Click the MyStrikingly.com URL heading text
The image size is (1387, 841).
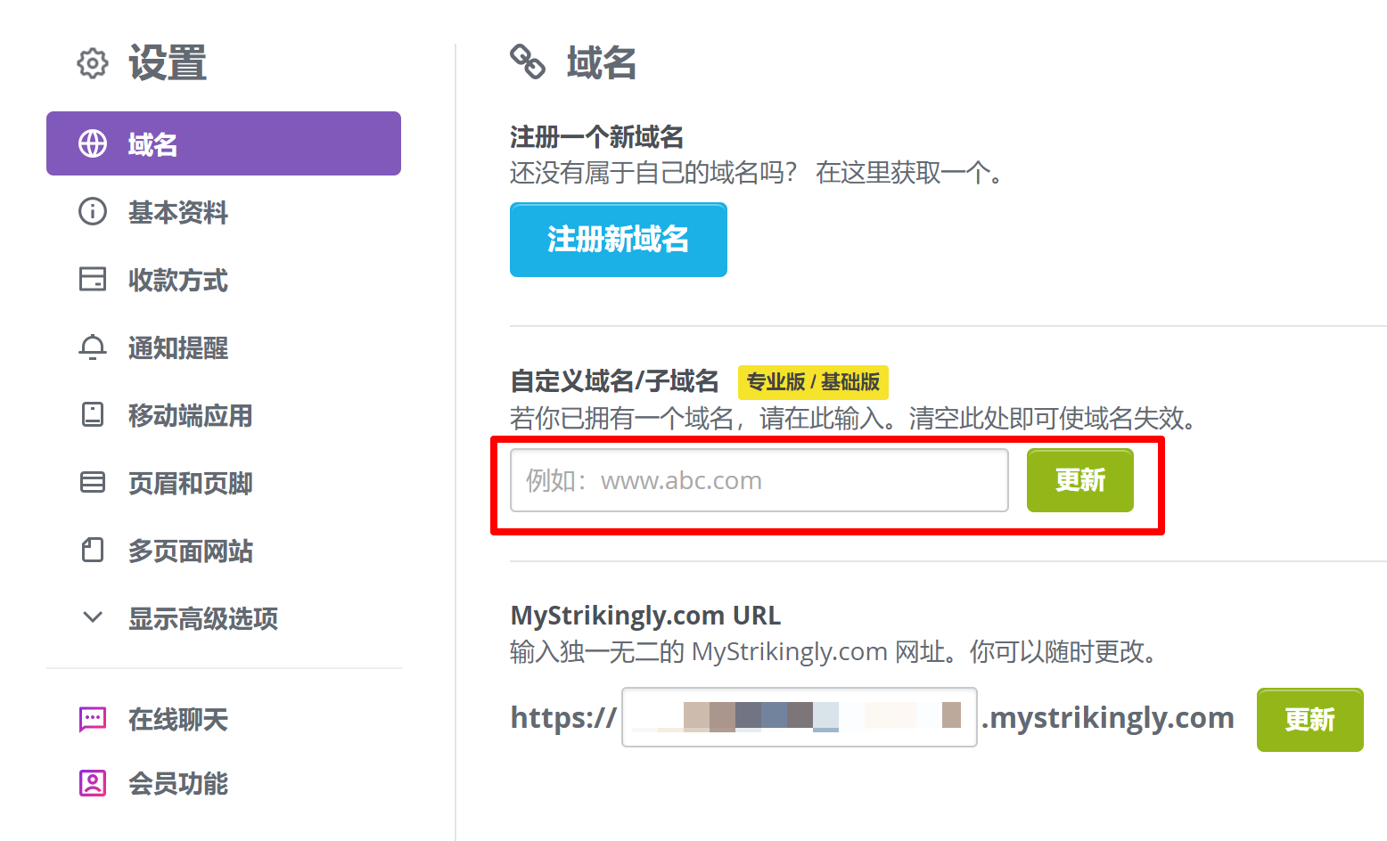point(645,616)
